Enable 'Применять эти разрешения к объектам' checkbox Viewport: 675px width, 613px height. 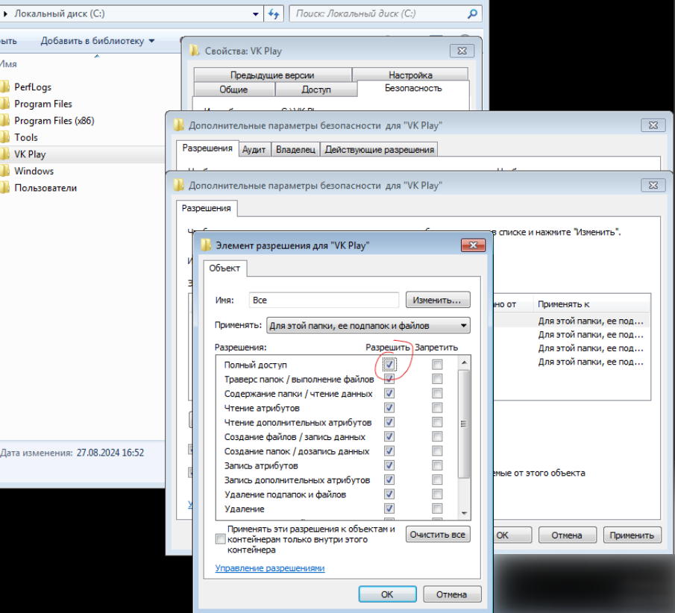(221, 539)
